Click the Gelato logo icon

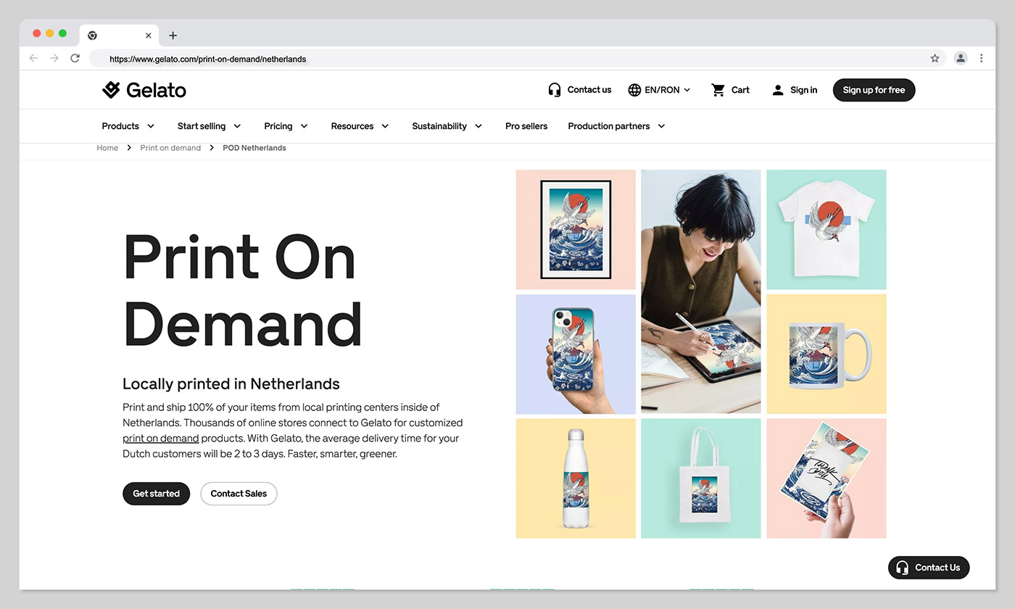click(x=110, y=89)
